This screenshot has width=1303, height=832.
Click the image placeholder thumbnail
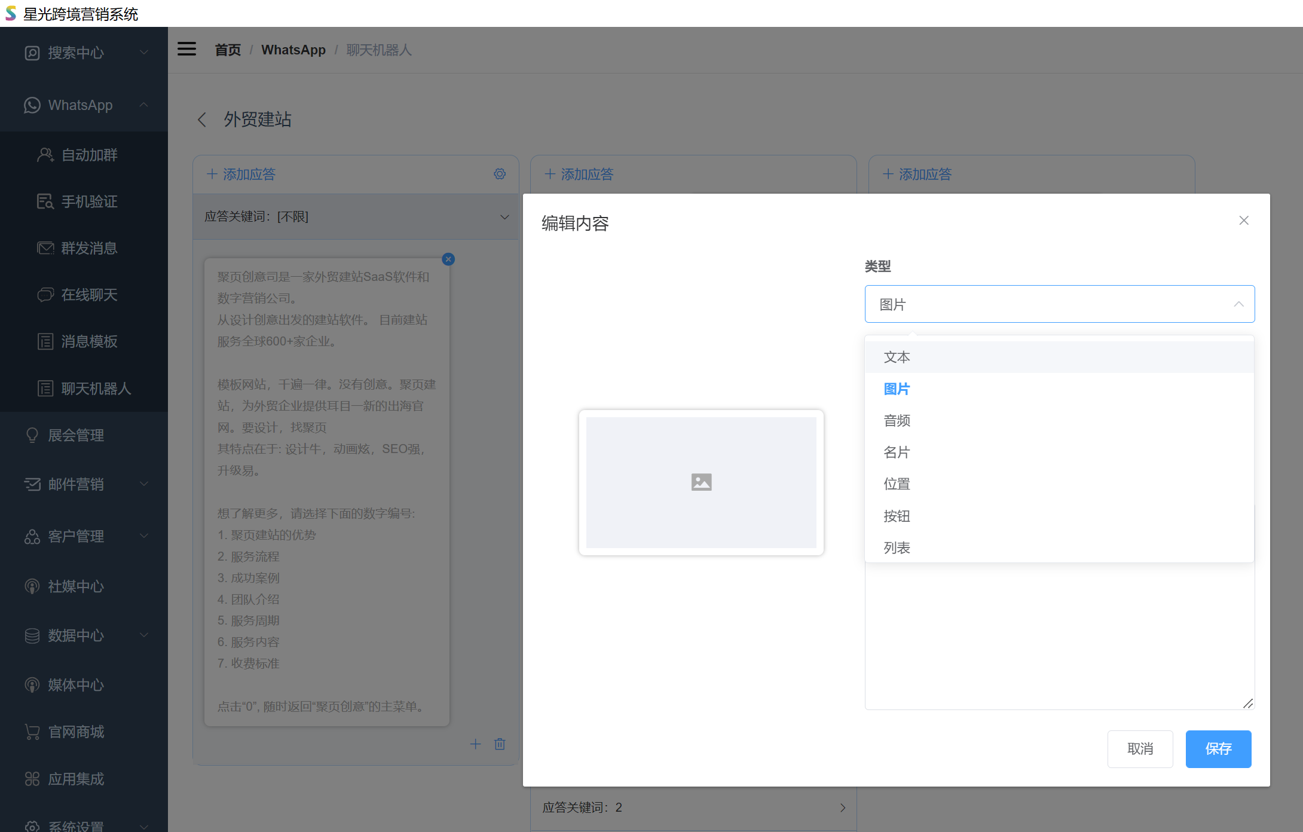[x=701, y=482]
